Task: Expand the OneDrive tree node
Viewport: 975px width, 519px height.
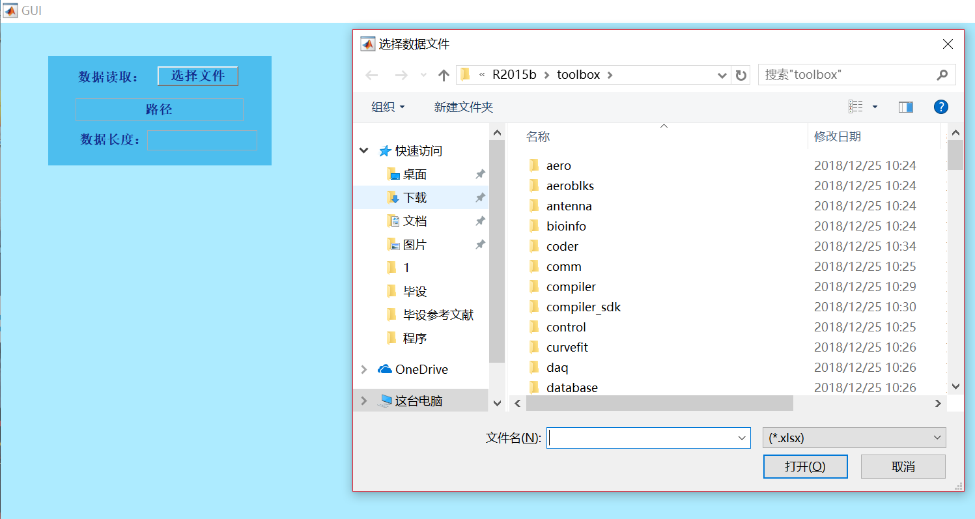Action: point(364,370)
